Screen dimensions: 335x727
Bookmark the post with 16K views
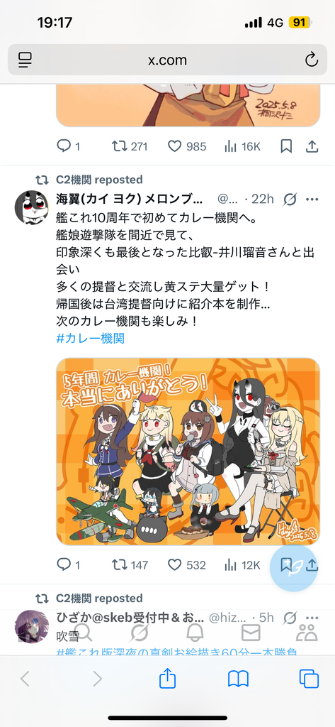pos(286,146)
